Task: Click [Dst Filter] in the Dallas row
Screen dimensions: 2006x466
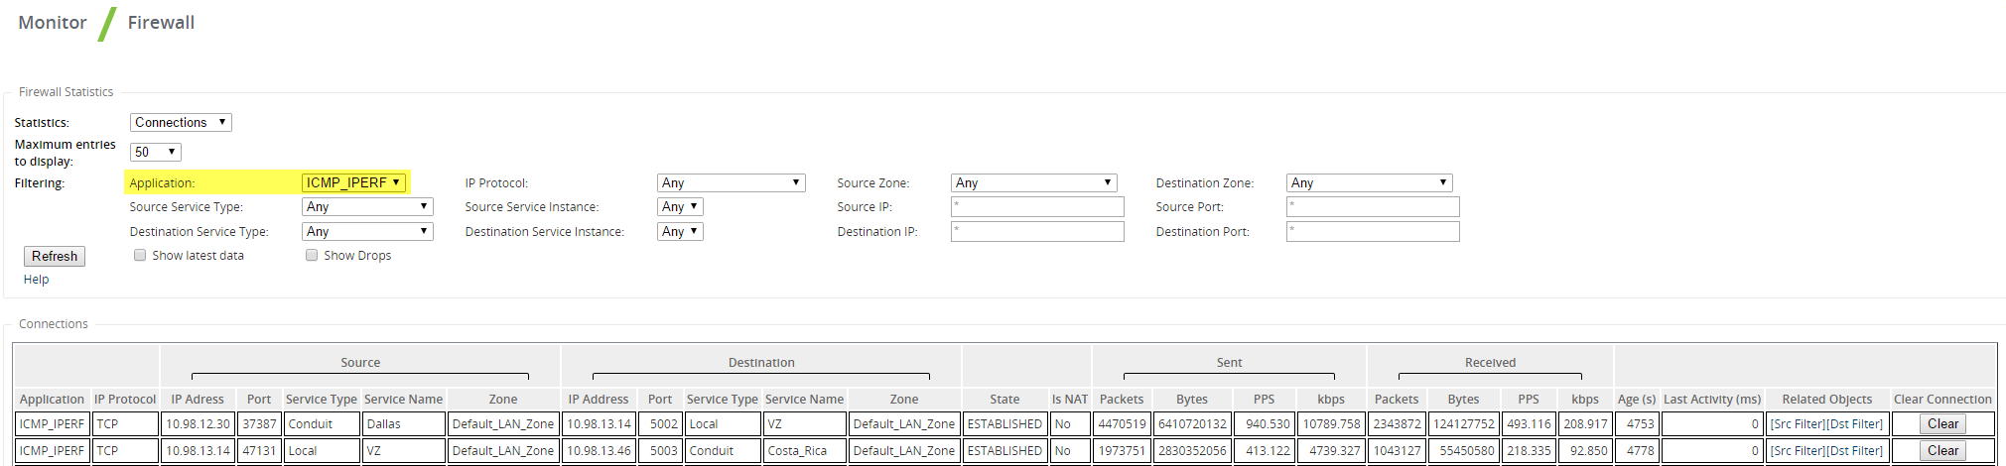Action: pyautogui.click(x=1855, y=424)
